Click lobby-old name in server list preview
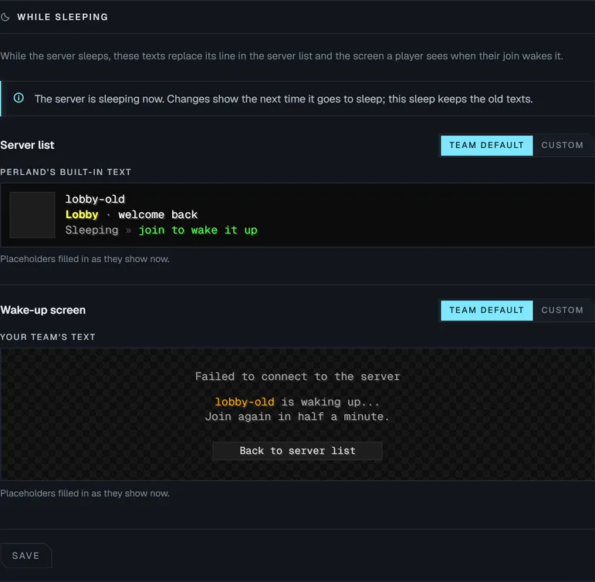 tap(95, 199)
